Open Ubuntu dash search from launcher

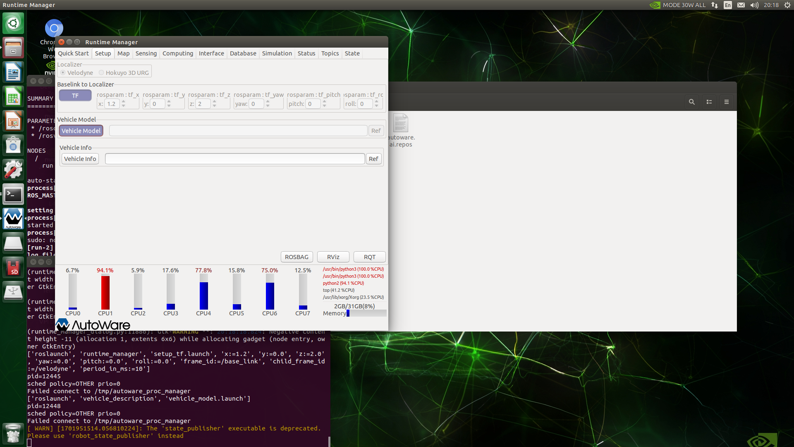13,23
